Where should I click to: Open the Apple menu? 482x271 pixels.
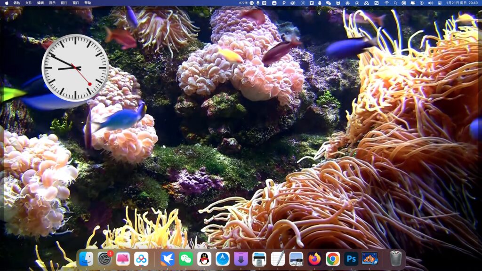7,4
